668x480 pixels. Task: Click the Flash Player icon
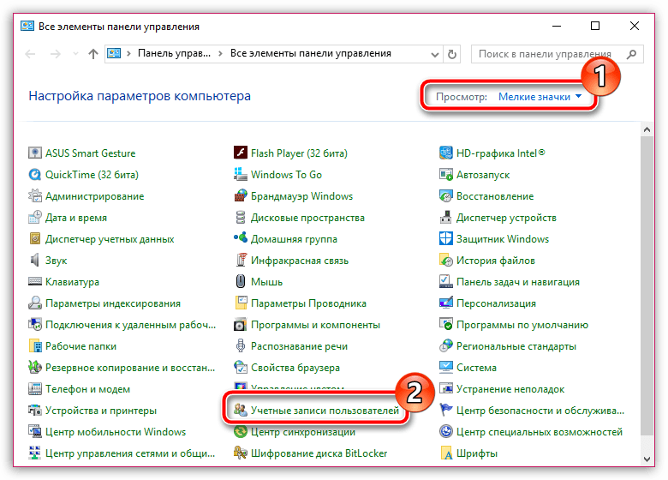tap(241, 153)
